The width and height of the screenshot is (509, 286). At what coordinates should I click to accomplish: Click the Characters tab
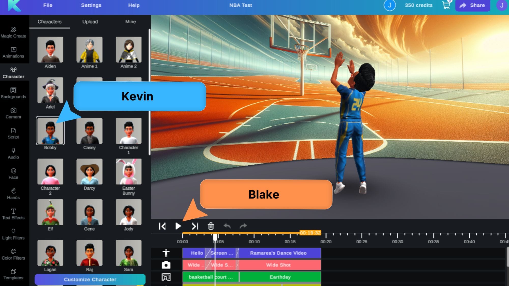coord(49,22)
